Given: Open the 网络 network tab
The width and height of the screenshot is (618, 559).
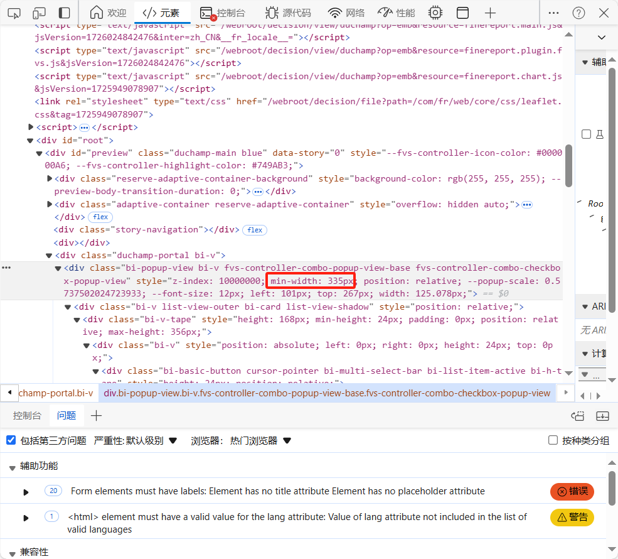Looking at the screenshot, I should (x=346, y=13).
